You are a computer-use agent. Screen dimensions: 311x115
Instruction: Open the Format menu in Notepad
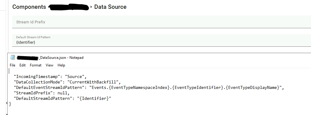(x=36, y=65)
